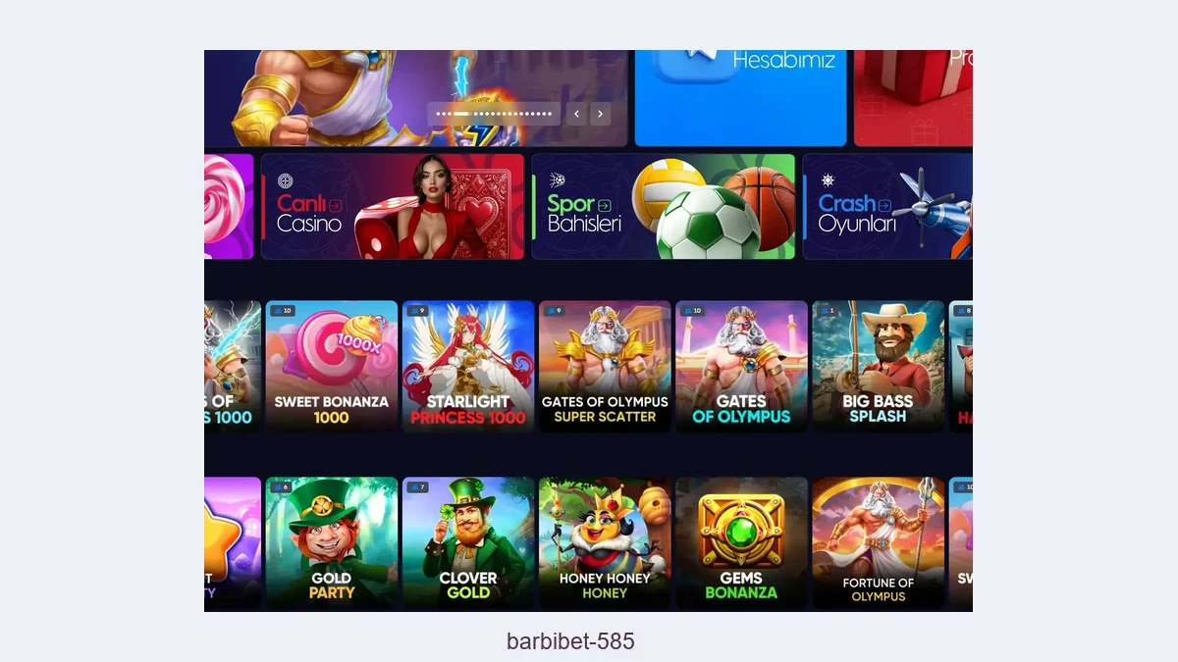Click the player count badge on Big Bass Splash
This screenshot has height=662, width=1178.
pyautogui.click(x=827, y=311)
